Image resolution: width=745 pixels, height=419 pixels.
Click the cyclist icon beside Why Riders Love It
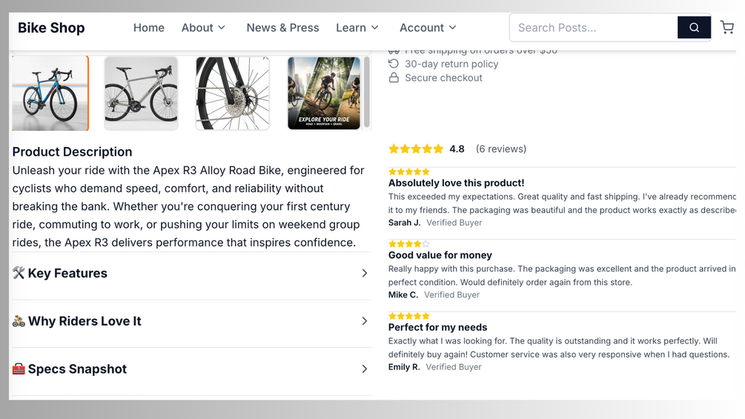click(19, 321)
